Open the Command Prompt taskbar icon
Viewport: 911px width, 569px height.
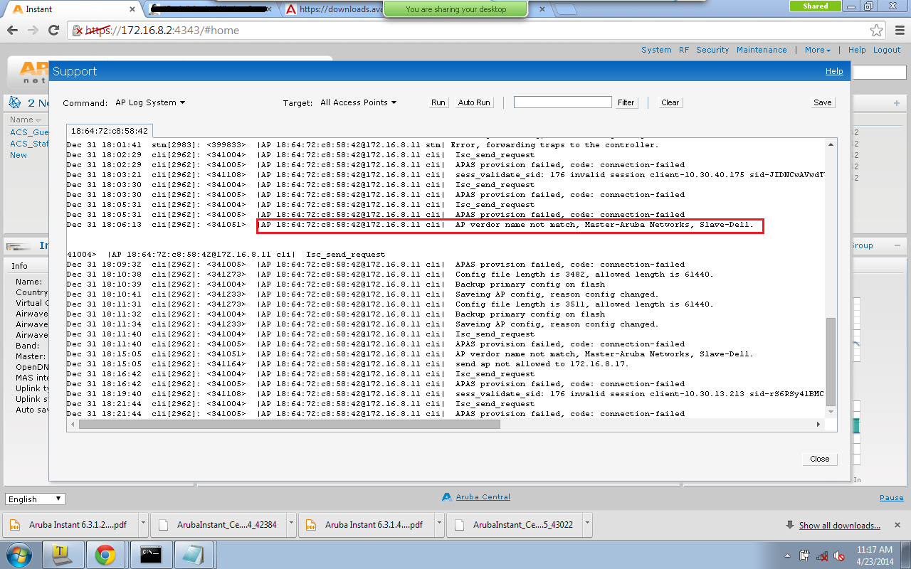point(150,555)
